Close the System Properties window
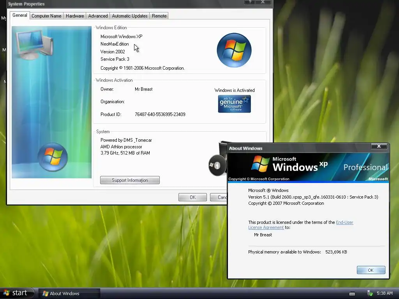The width and height of the screenshot is (399, 299). tap(263, 2)
